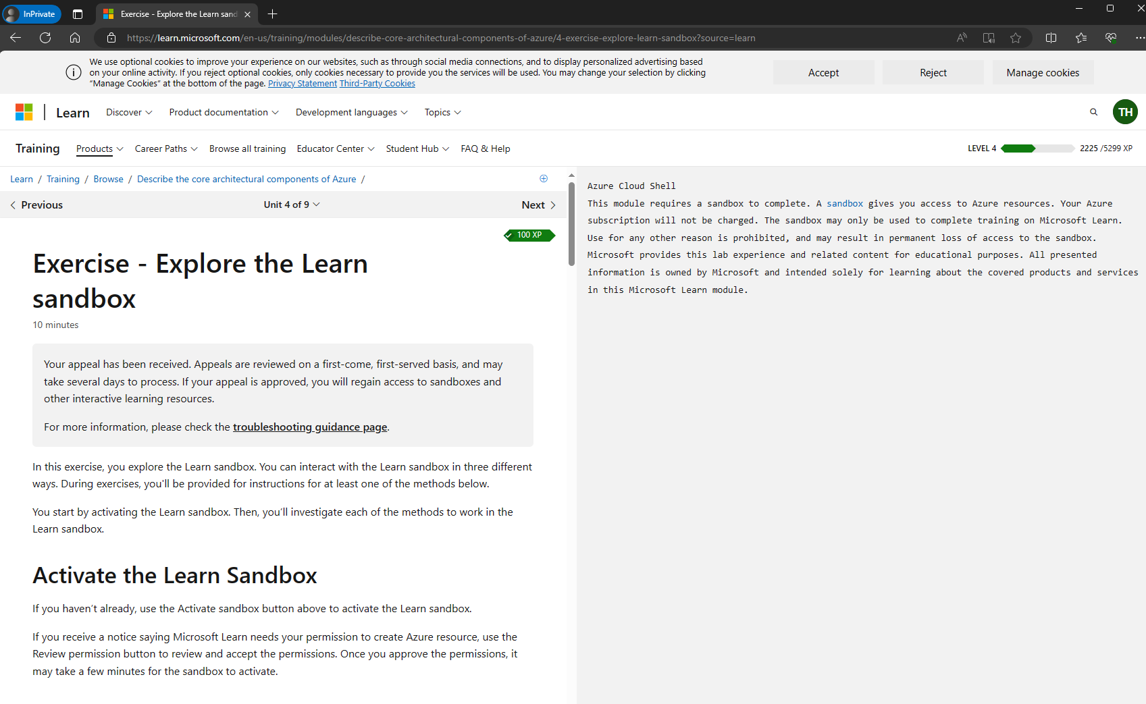This screenshot has width=1146, height=704.
Task: Reject optional cookies
Action: (x=933, y=73)
